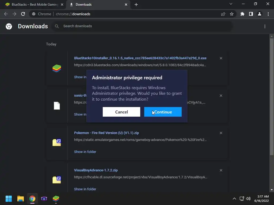274x205 pixels.
Task: Cancel the administrator privilege request
Action: [x=121, y=112]
